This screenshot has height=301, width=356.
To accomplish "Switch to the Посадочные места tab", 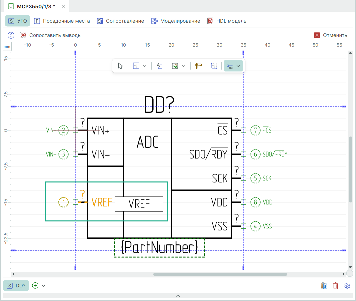I will click(x=62, y=21).
